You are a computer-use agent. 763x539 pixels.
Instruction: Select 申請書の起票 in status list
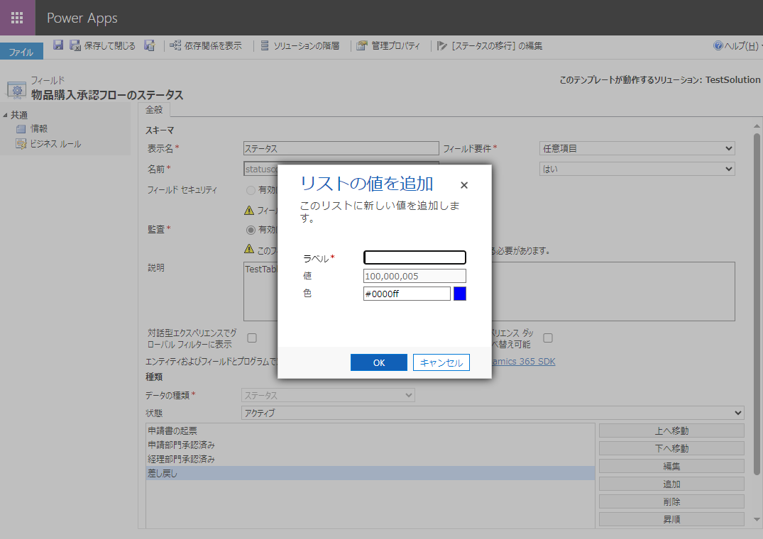pyautogui.click(x=370, y=430)
